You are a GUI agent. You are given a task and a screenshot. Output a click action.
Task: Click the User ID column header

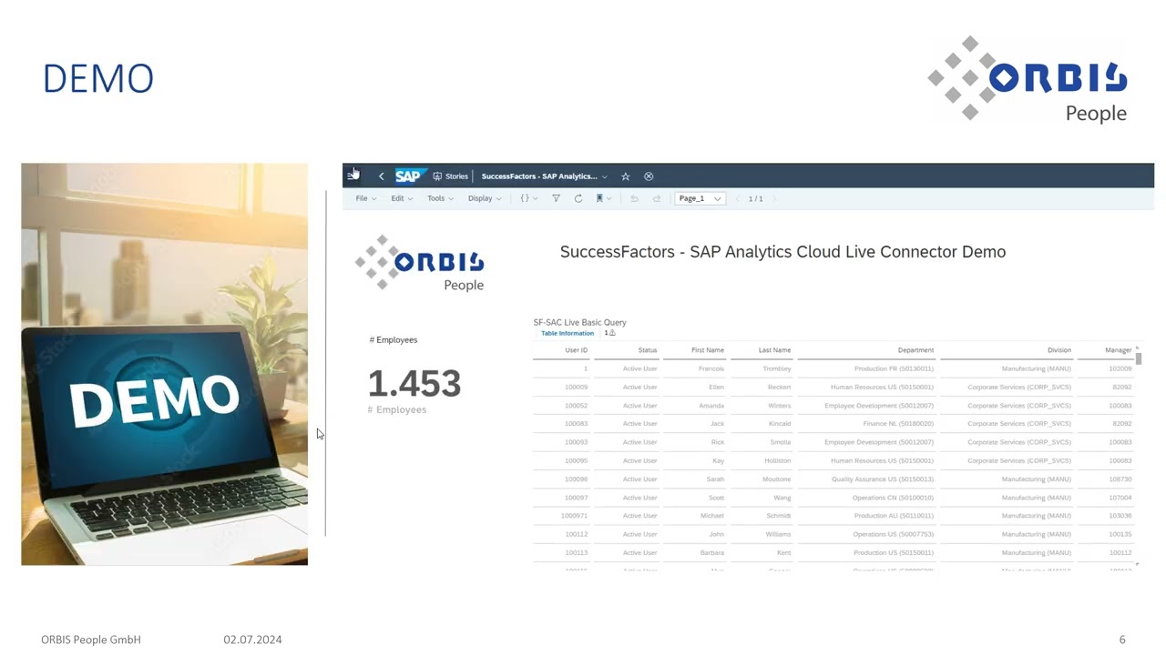point(576,350)
